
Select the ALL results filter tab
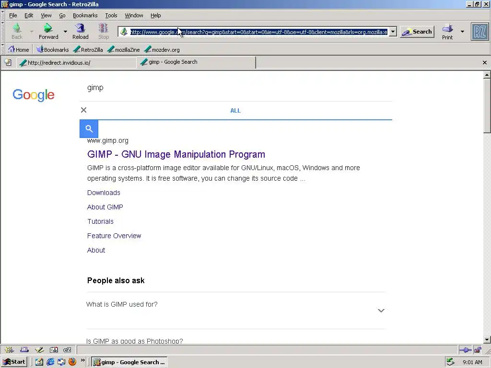click(x=235, y=111)
